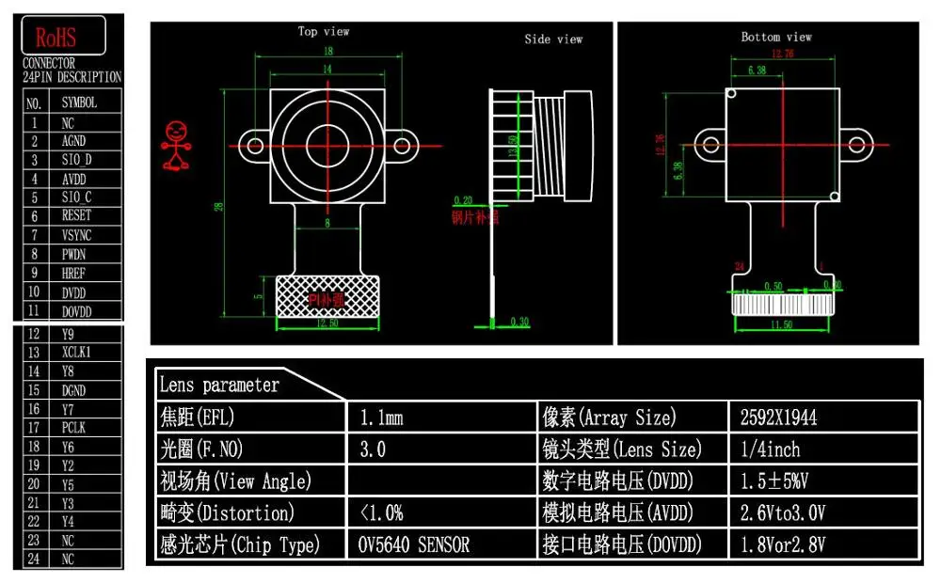Click the "SYMBOL" column header
Viewport: 941px width, 583px height.
coord(79,102)
